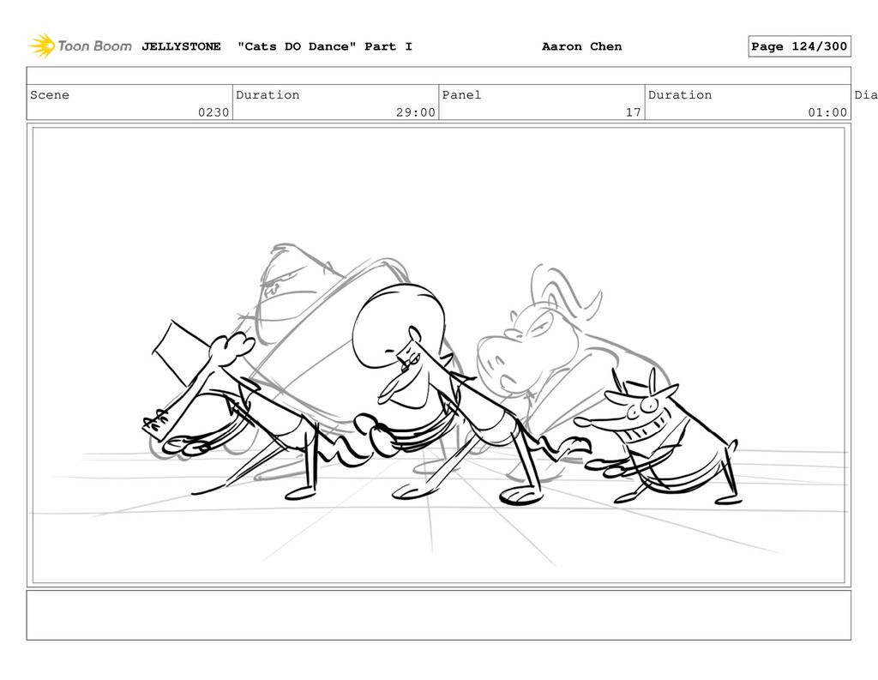878x680 pixels.
Task: Click the panel Duration label
Action: tap(680, 94)
